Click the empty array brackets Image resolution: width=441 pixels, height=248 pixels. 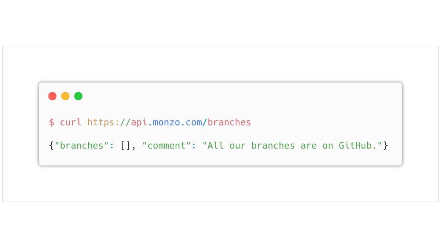click(125, 145)
